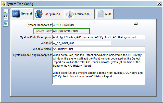The image size is (163, 103).
Task: Click the green exit-door icon in the sidebar
Action: tap(6, 11)
